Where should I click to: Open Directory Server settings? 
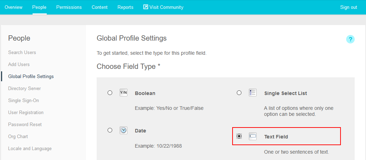click(24, 89)
